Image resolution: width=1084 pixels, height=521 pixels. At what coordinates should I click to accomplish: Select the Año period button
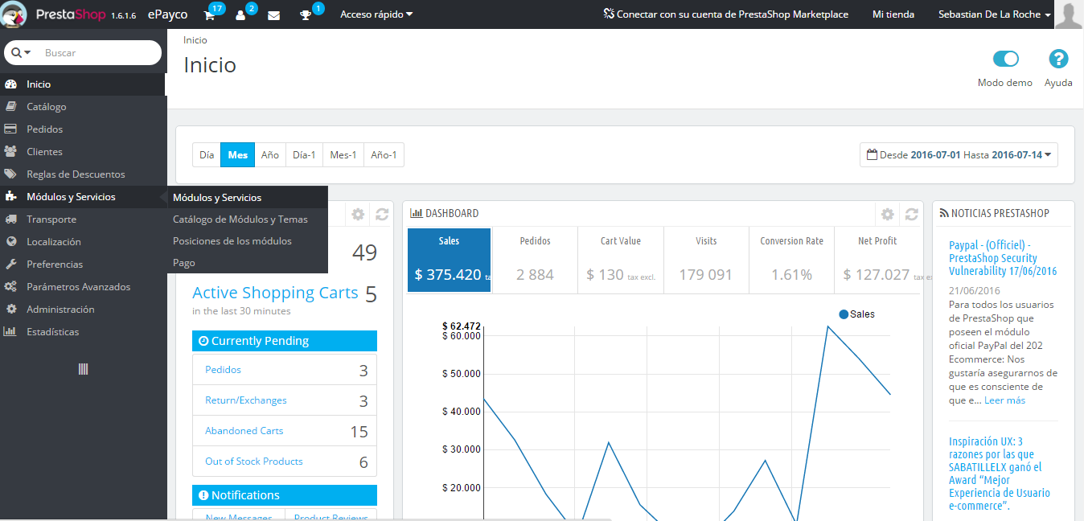pos(270,155)
